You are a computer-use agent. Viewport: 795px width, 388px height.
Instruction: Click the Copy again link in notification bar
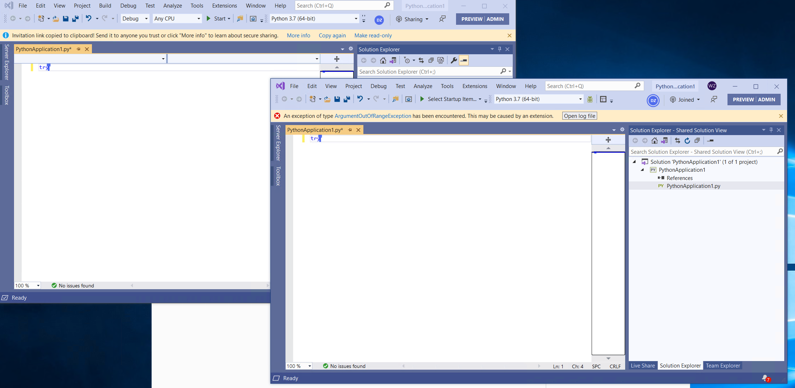point(332,35)
